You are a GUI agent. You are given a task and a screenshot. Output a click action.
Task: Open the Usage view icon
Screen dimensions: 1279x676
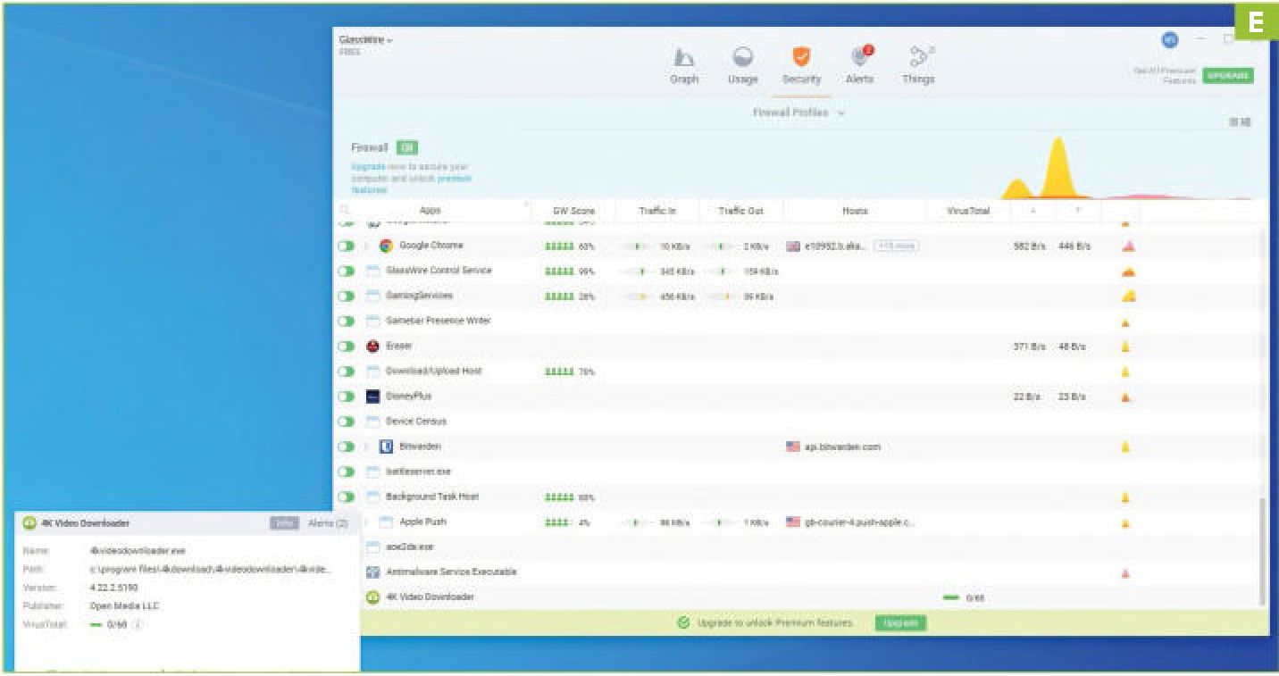[x=742, y=57]
